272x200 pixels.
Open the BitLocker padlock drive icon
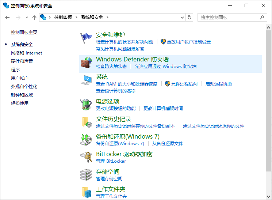pos(86,157)
